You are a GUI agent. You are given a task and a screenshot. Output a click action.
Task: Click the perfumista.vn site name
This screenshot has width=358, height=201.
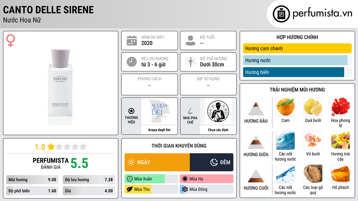tap(322, 13)
